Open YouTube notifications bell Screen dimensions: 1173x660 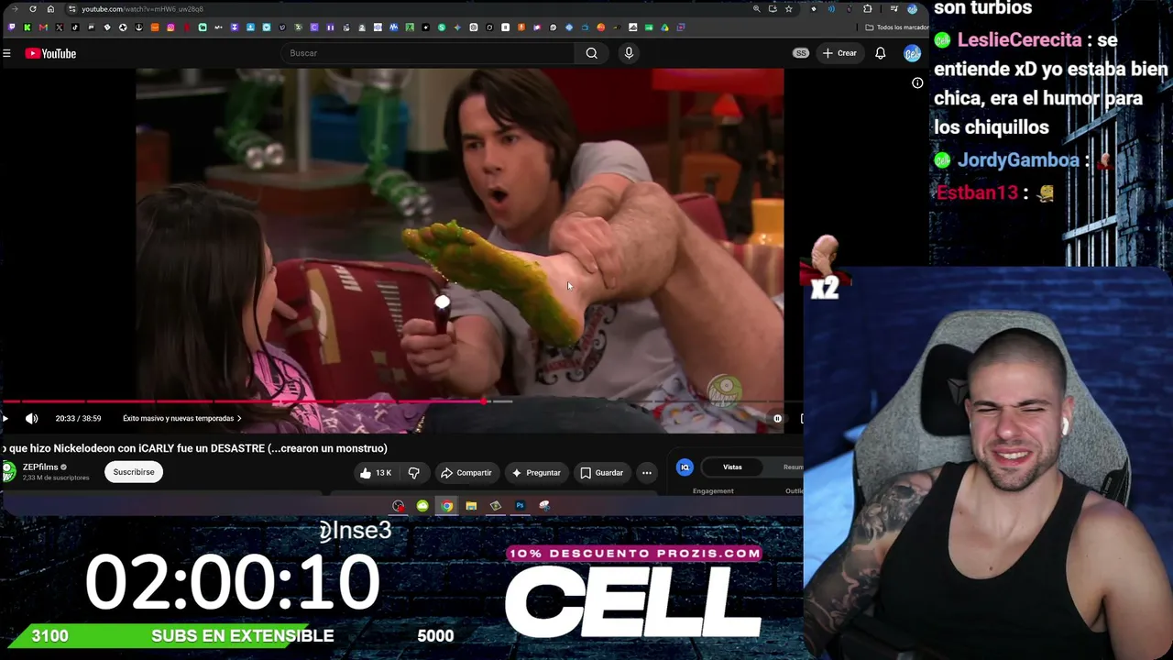pyautogui.click(x=881, y=53)
